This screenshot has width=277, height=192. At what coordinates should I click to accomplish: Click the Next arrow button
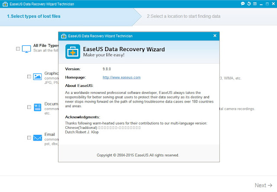point(264,185)
